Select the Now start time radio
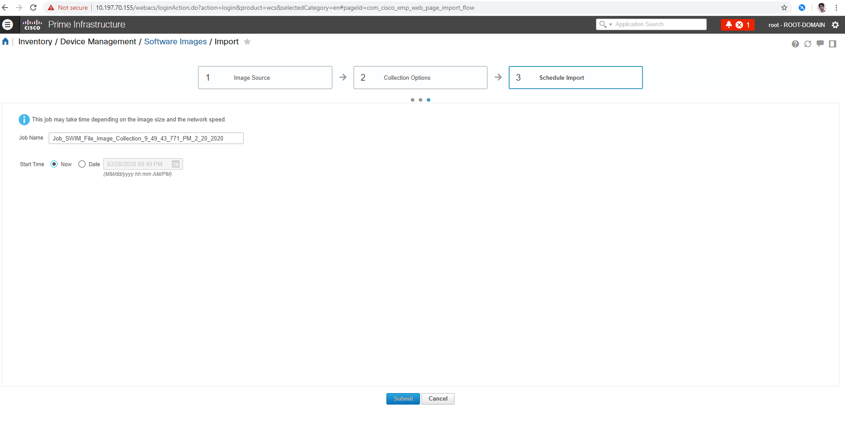This screenshot has height=421, width=845. click(x=54, y=164)
